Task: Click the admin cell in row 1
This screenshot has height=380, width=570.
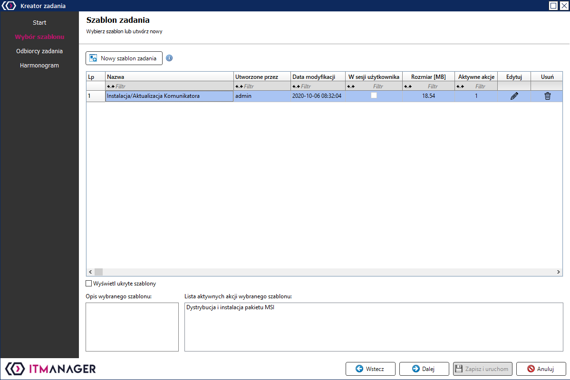Action: point(262,96)
